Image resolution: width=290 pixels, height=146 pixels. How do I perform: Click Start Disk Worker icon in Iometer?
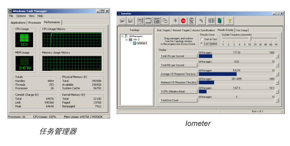tap(148, 21)
